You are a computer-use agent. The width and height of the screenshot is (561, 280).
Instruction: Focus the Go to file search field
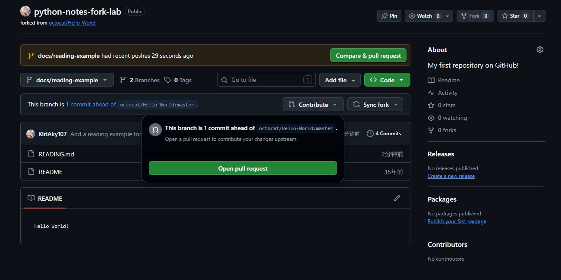click(x=266, y=80)
